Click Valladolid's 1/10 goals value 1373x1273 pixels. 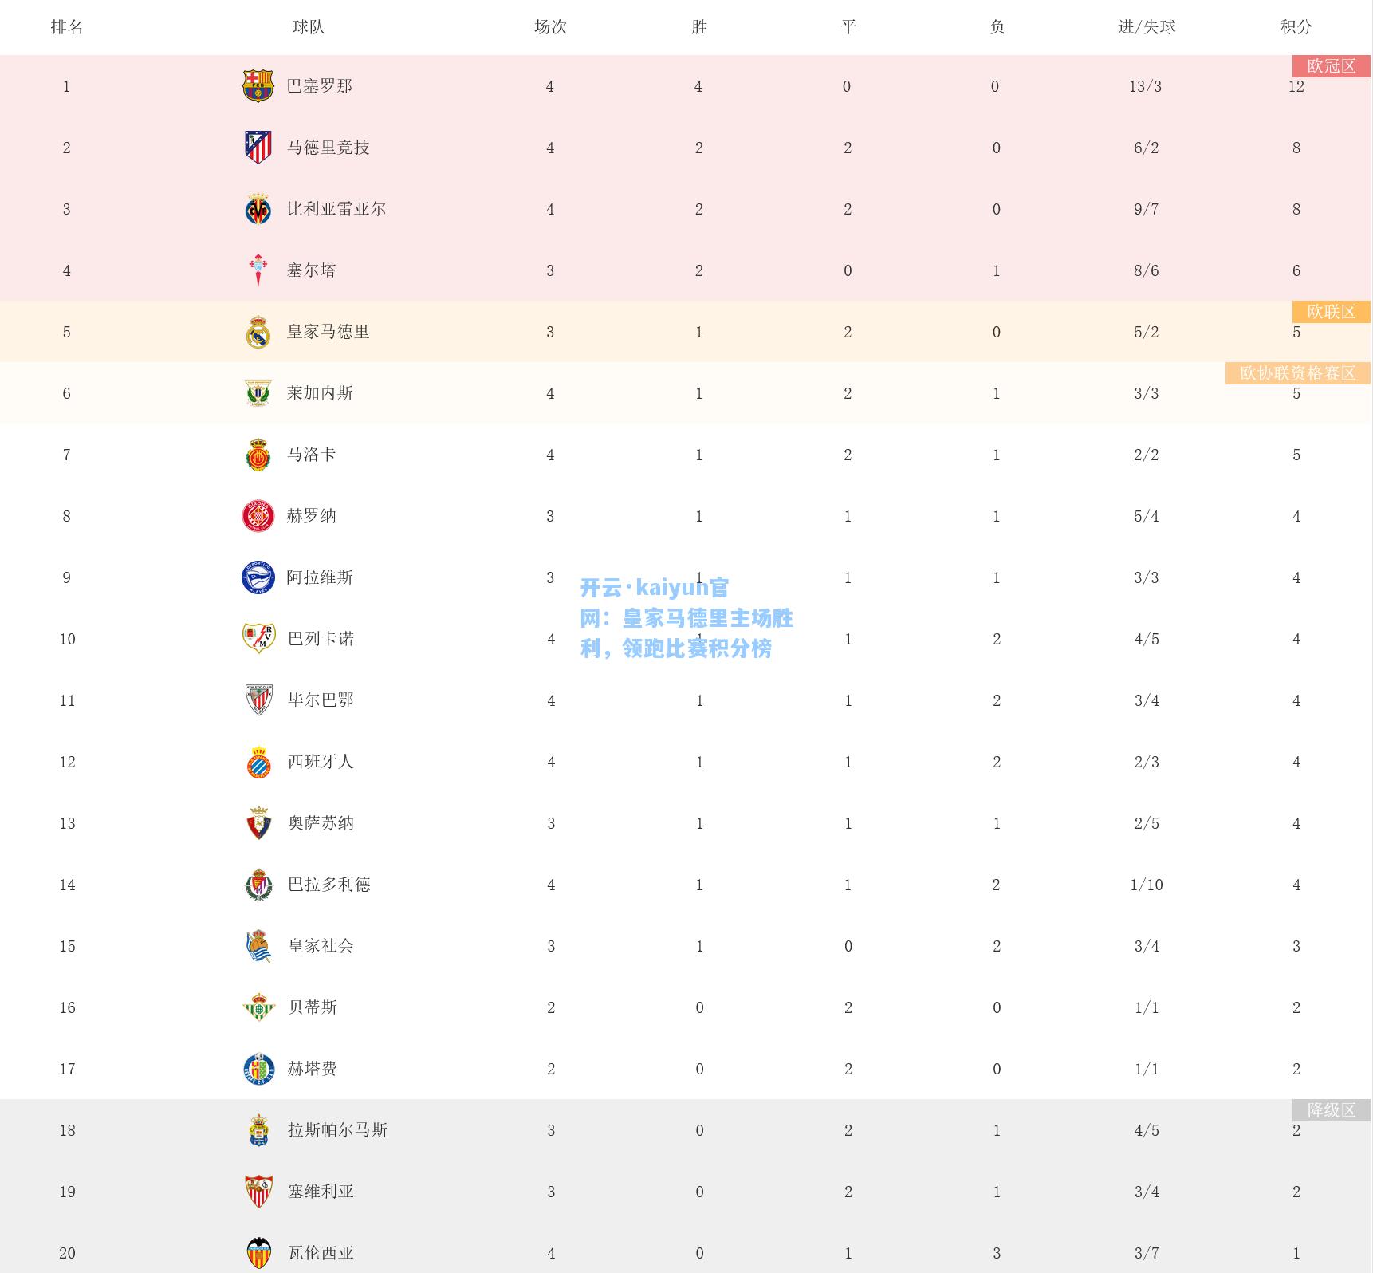point(1147,885)
